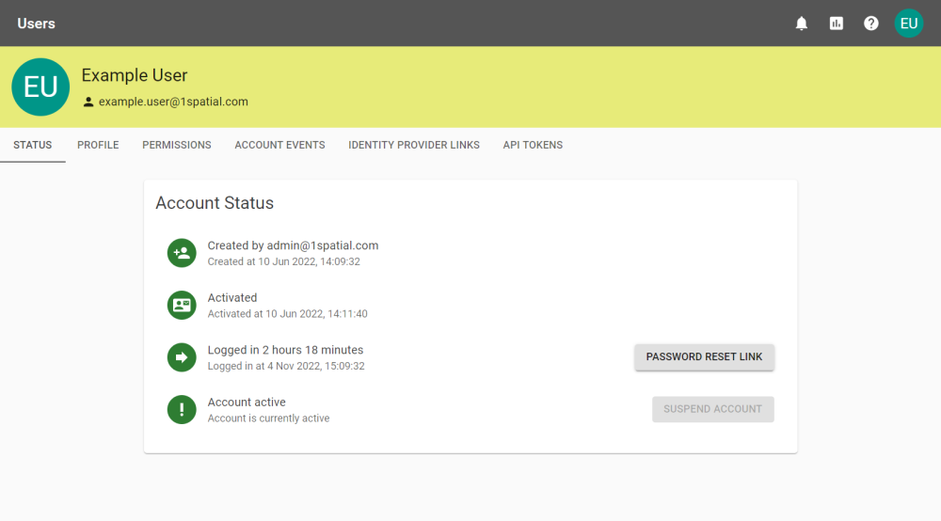This screenshot has width=941, height=521.
Task: Click the Account Status heading
Action: click(x=215, y=203)
